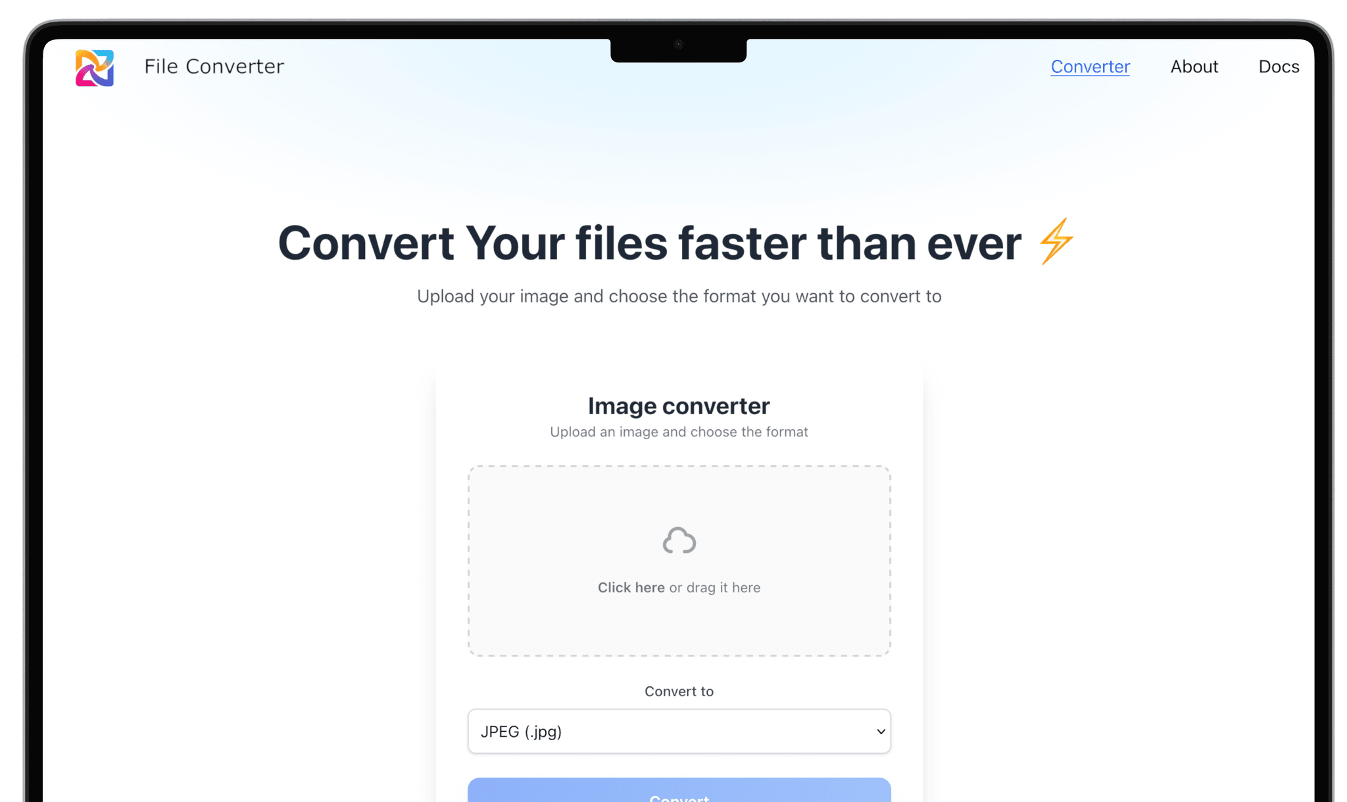Click the webcam dot in the laptop notch
Image resolution: width=1347 pixels, height=802 pixels.
pyautogui.click(x=679, y=45)
